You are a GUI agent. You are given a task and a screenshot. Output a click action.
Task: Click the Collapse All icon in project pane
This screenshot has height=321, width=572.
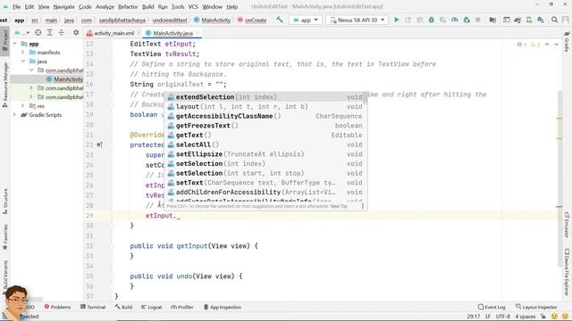click(x=62, y=32)
